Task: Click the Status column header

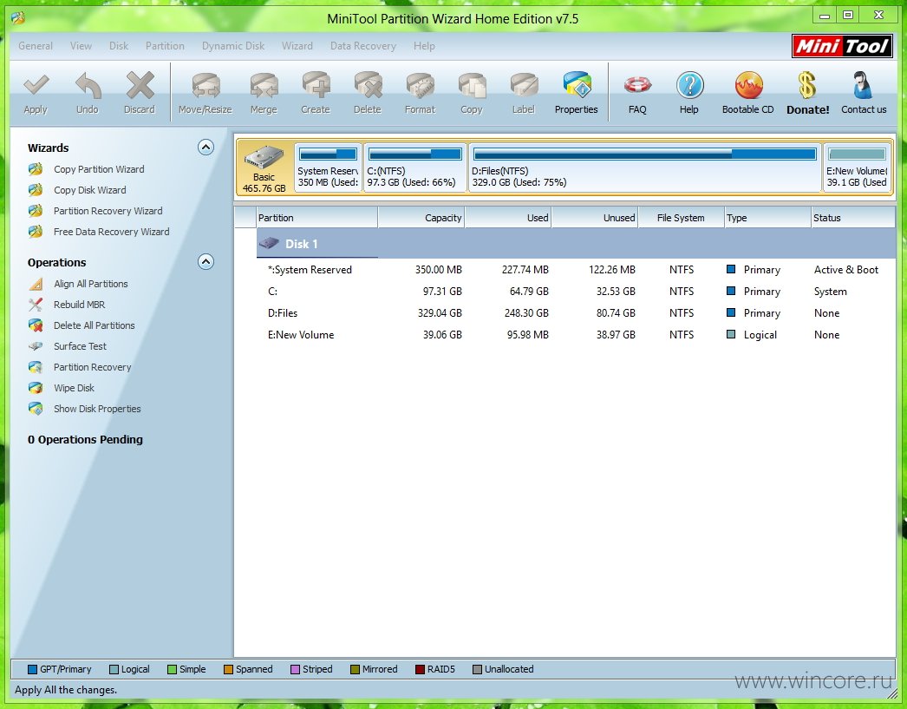Action: 853,218
